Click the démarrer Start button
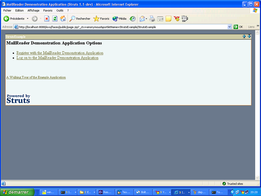Viewport: 261px width, 196px height. tap(17, 192)
